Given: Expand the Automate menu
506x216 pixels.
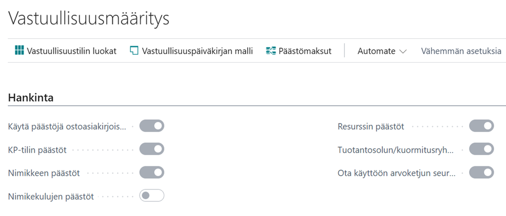Looking at the screenshot, I should coord(382,51).
